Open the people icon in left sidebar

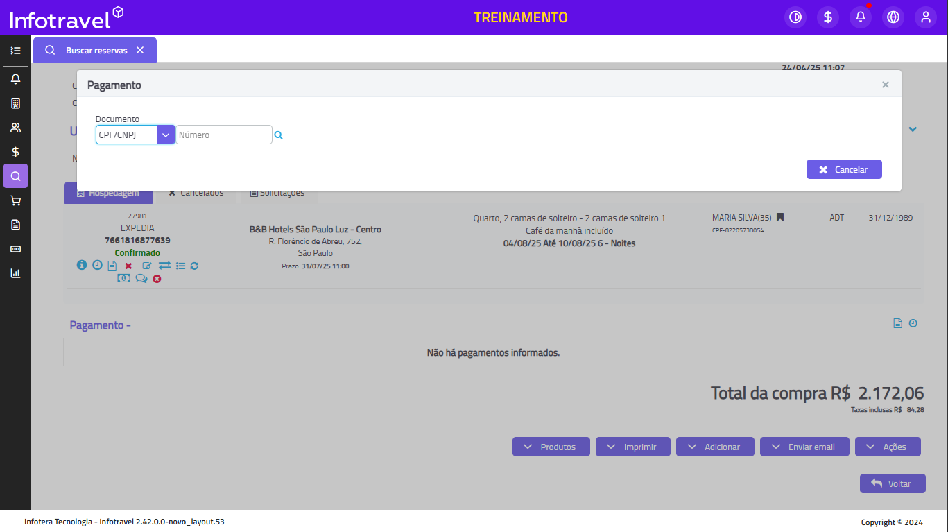click(x=15, y=128)
